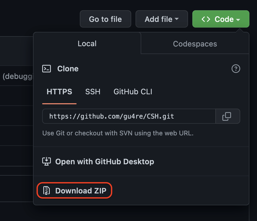Click the GitHub Desktop monitor icon
257x221 pixels.
[47, 161]
